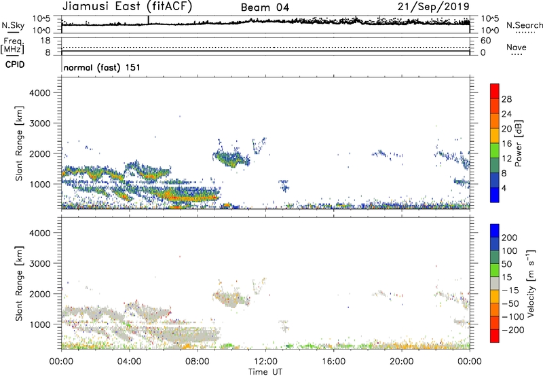Click the 'Time UT' axis title
This screenshot has width=543, height=376.
tap(265, 371)
